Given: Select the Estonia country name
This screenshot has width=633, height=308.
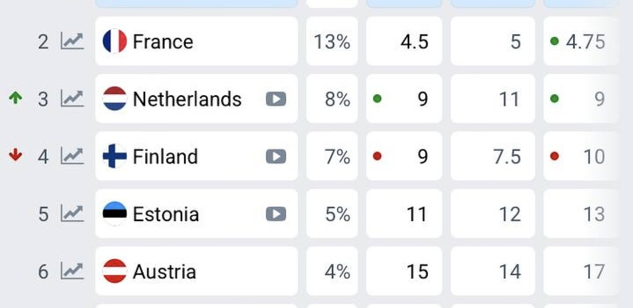Looking at the screenshot, I should click(166, 214).
